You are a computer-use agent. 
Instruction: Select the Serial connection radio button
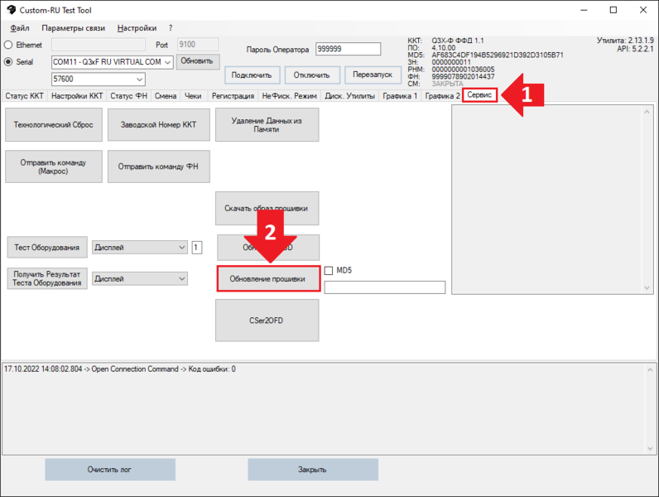9,61
